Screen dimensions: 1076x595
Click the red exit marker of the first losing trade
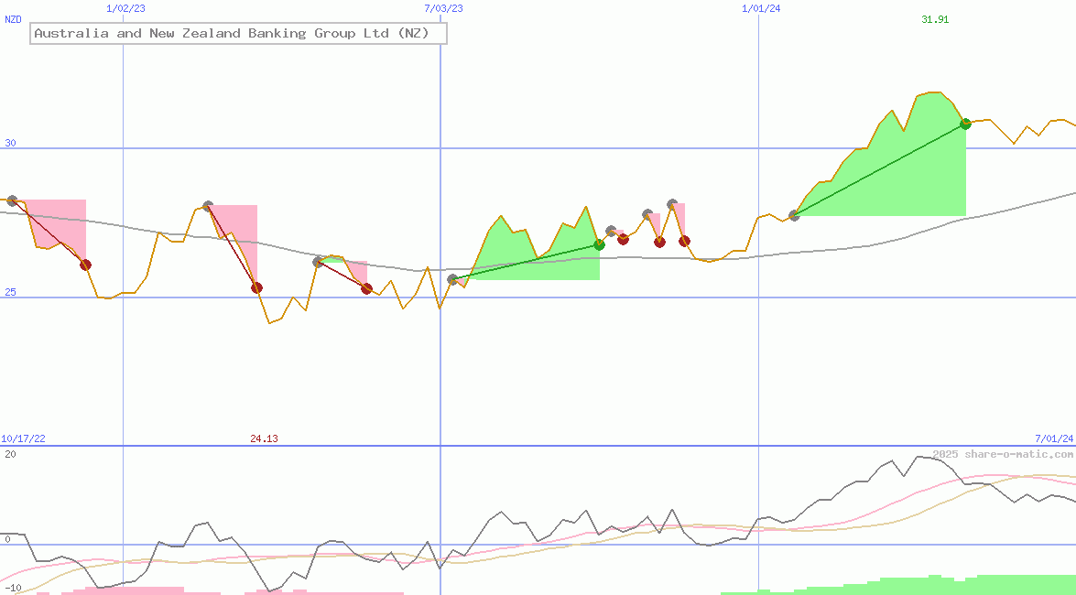[x=85, y=265]
